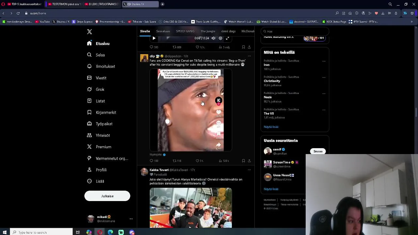Open top video settings gear
The height and width of the screenshot is (235, 418).
click(x=220, y=38)
